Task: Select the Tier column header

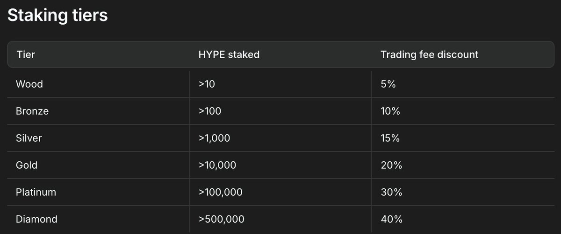Action: (26, 55)
